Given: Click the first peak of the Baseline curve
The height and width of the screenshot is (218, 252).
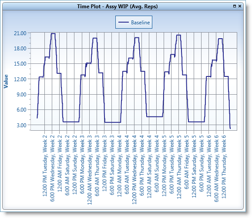Looking at the screenshot, I should (53, 33).
